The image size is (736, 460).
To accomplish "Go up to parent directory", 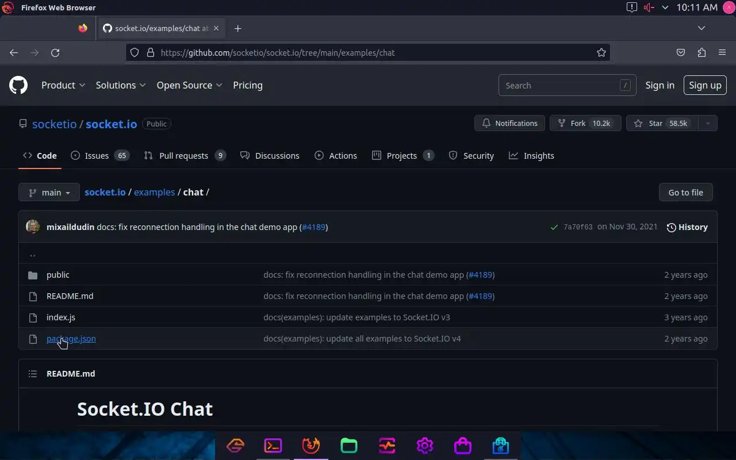I will pyautogui.click(x=33, y=254).
